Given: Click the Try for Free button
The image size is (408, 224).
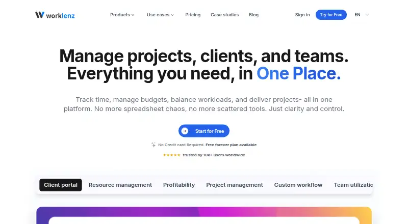Looking at the screenshot, I should click(x=331, y=15).
